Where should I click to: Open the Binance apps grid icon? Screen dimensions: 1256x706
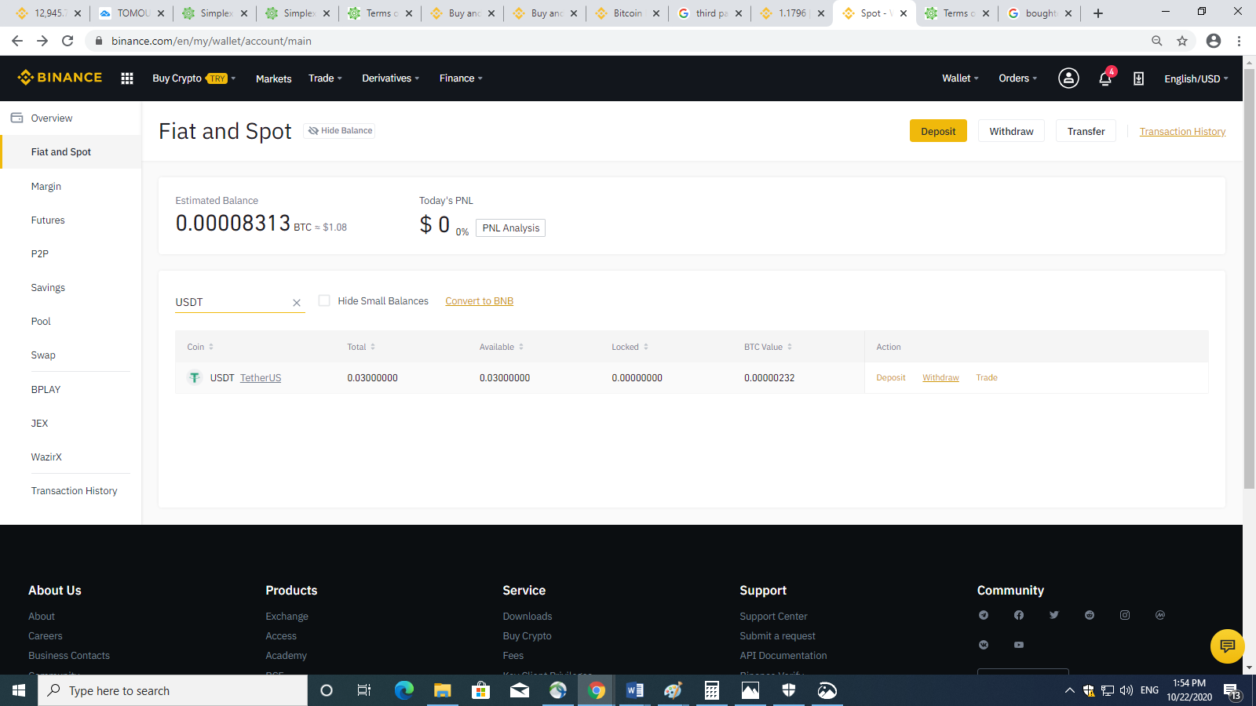pos(127,78)
